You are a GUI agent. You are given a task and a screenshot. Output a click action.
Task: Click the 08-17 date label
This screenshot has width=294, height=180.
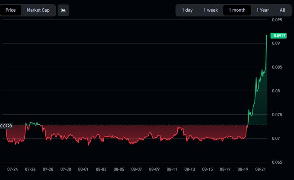[x=225, y=169]
